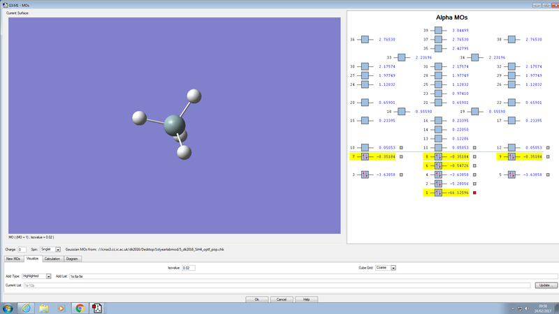Toggle surface marker for MO 7
The image size is (559, 314).
401,156
